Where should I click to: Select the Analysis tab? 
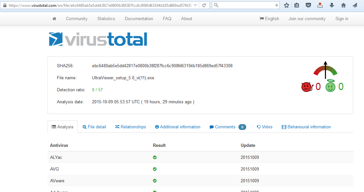(62, 127)
